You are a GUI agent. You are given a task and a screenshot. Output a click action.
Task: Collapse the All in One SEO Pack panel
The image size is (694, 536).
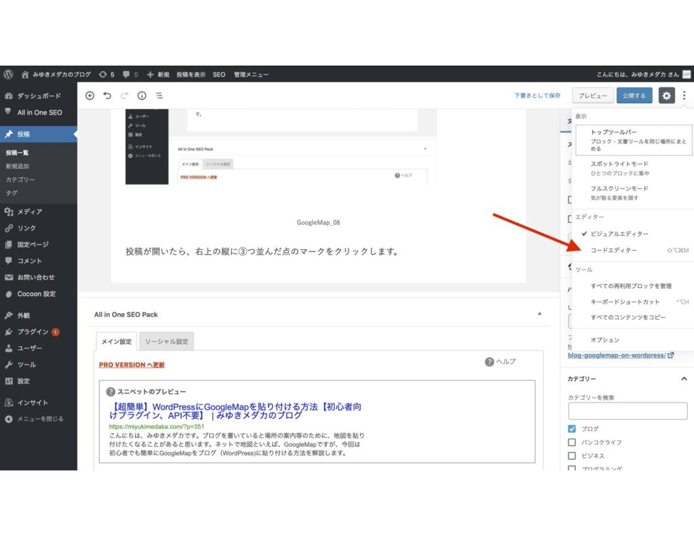[x=539, y=314]
